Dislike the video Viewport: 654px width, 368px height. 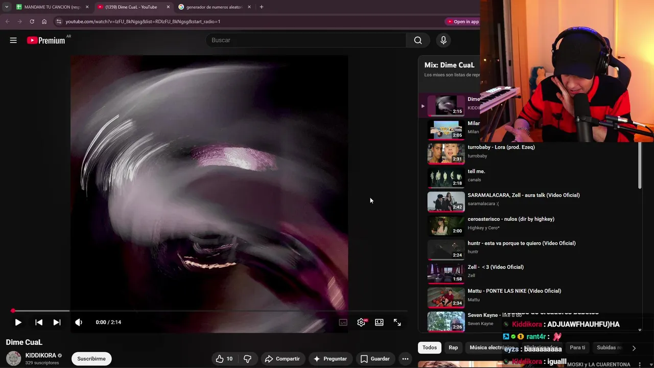point(247,359)
